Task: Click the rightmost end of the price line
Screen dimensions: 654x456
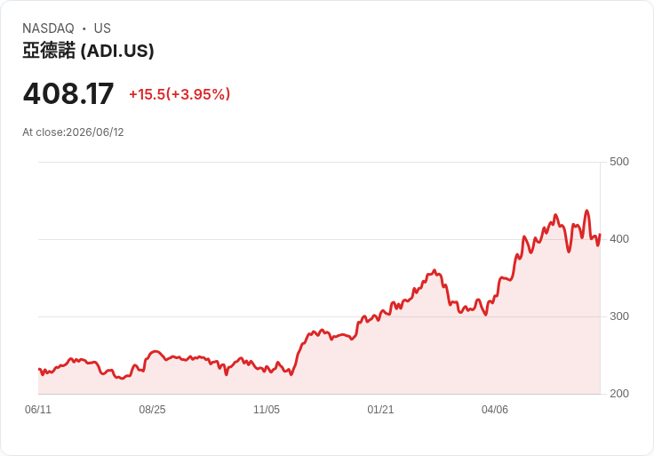Action: point(600,235)
